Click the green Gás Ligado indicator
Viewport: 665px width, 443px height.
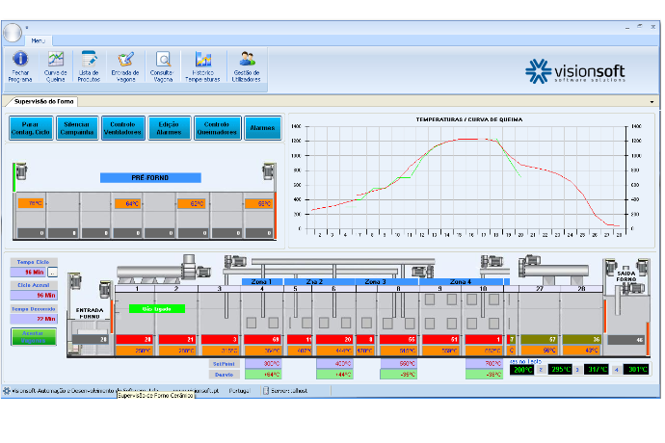pos(157,309)
